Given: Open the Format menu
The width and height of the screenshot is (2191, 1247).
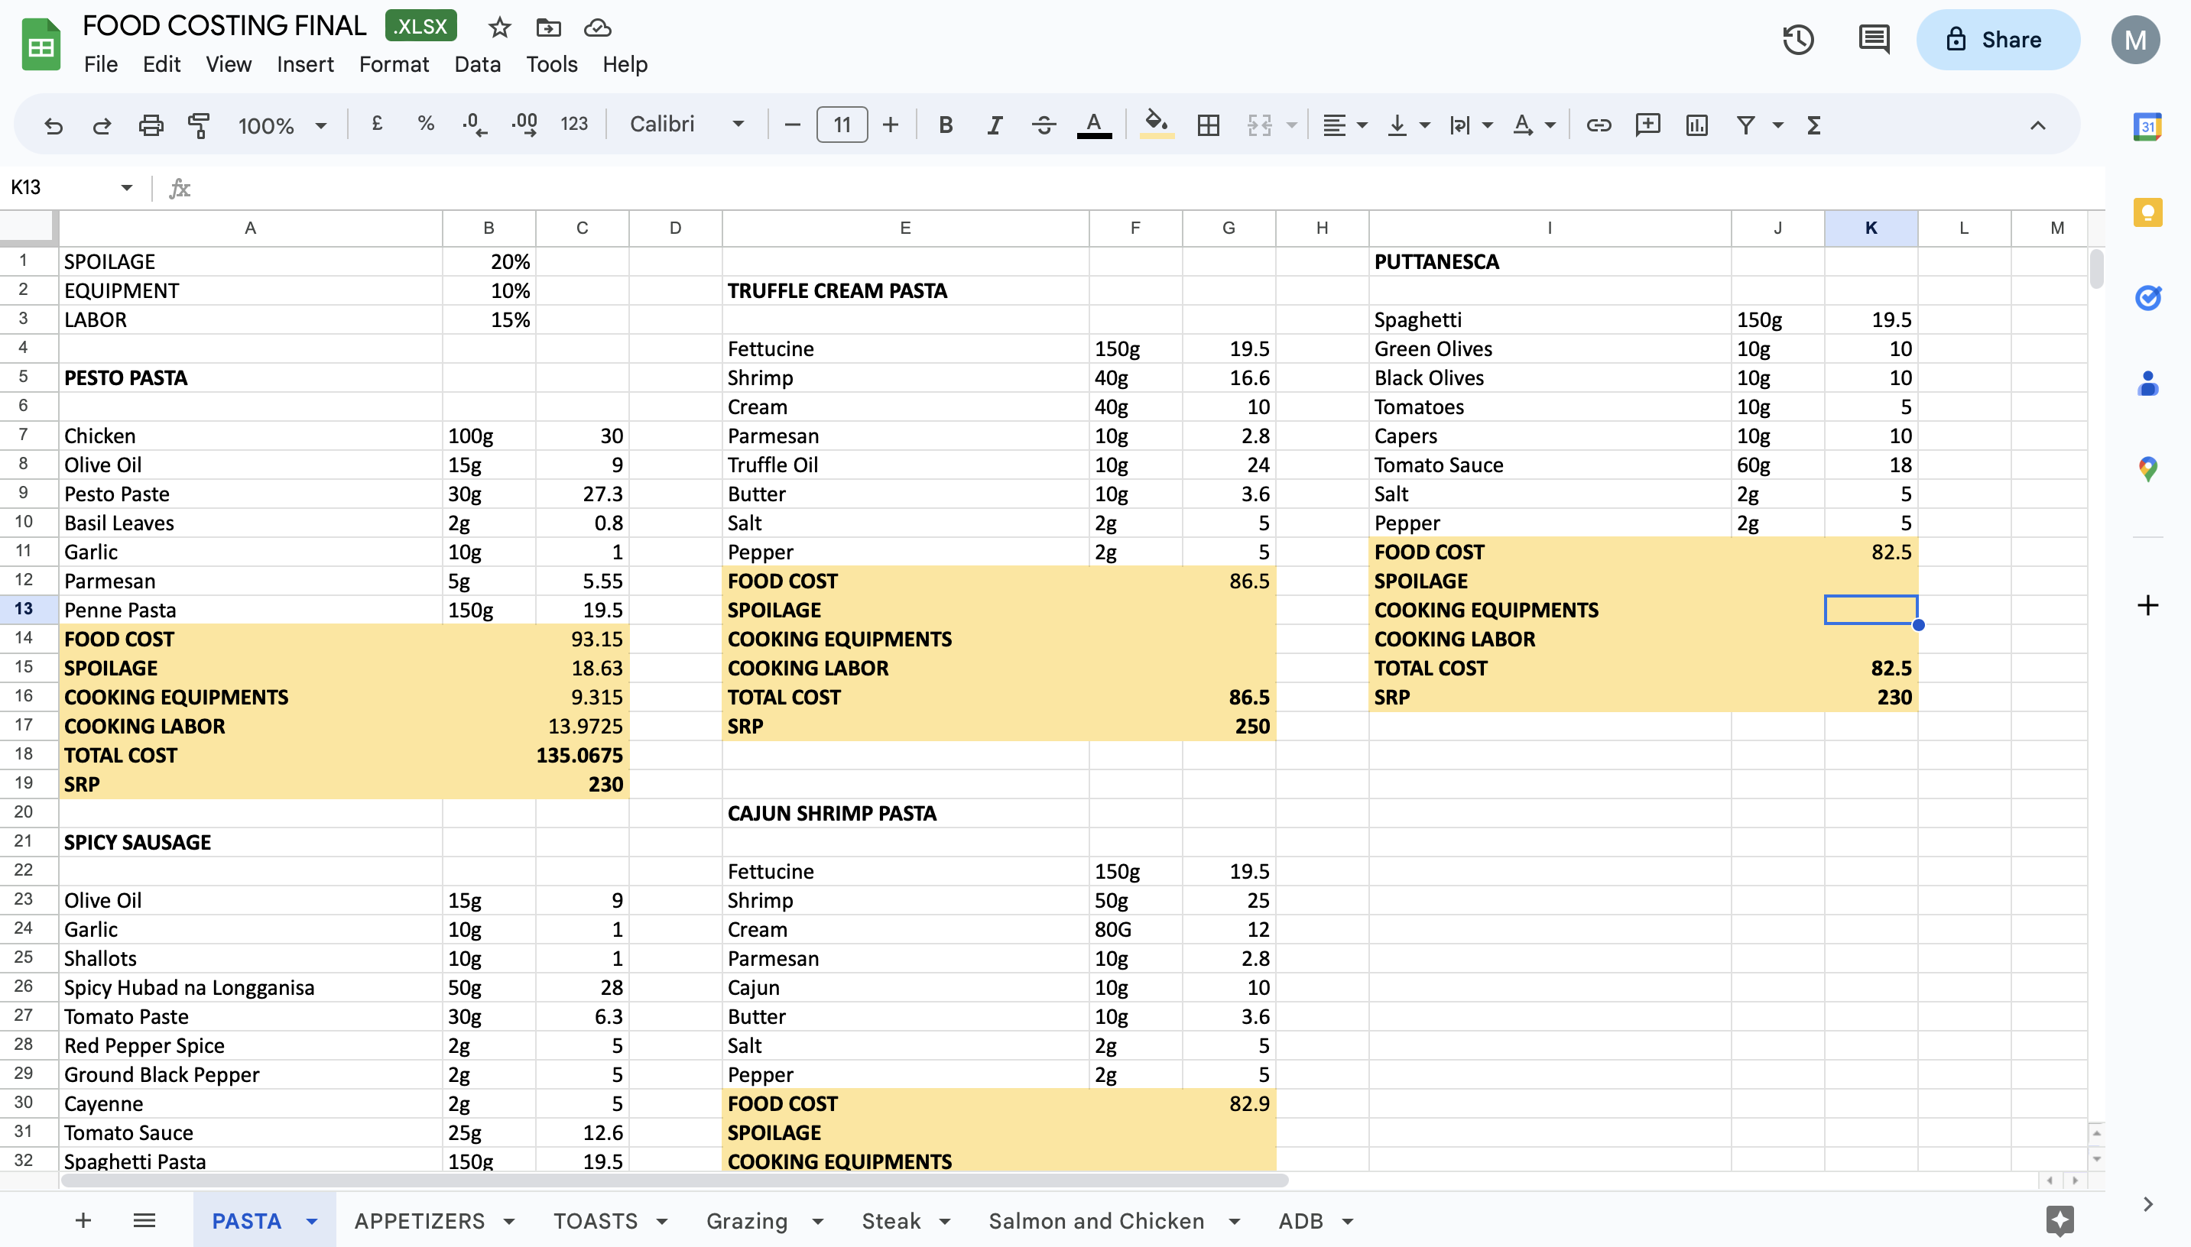Looking at the screenshot, I should point(393,64).
